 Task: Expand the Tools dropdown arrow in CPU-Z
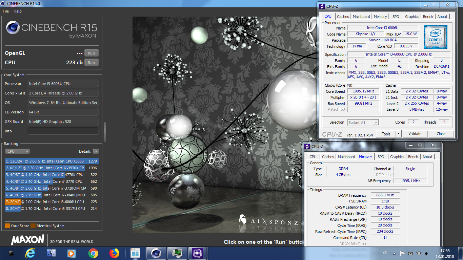[399, 134]
